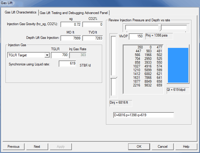200x153 pixels.
Task: Click the VlvDP input field
Action: (136, 36)
